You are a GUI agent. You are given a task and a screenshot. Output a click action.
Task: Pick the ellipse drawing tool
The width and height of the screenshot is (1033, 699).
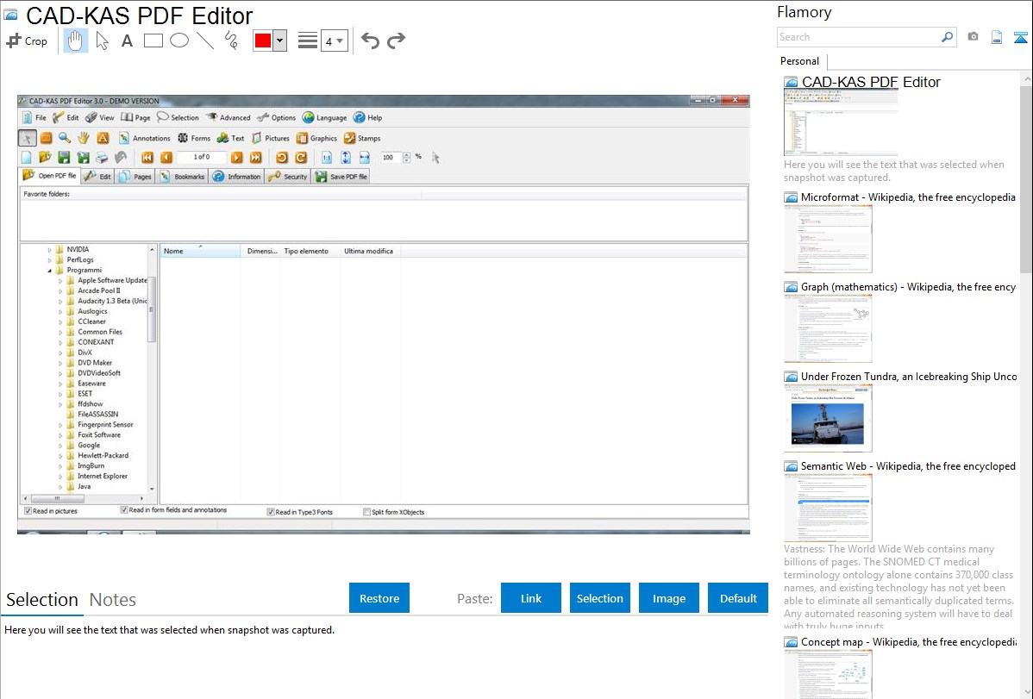(179, 41)
